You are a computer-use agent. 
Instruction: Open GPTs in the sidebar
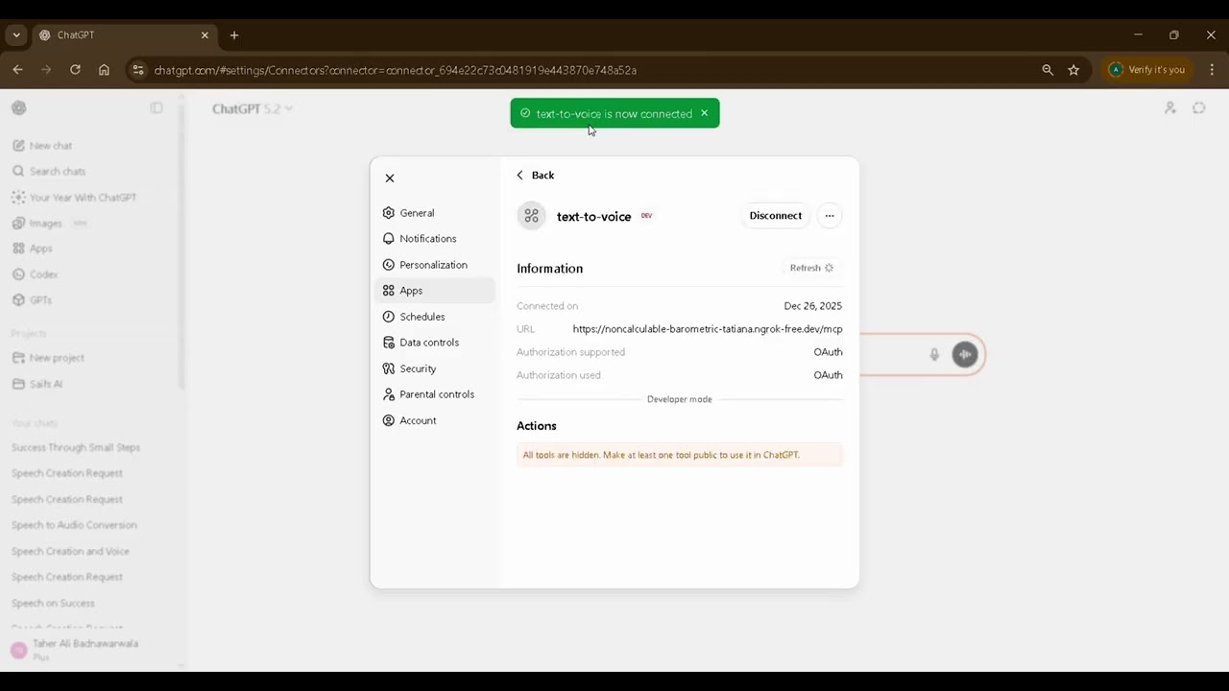(x=32, y=300)
